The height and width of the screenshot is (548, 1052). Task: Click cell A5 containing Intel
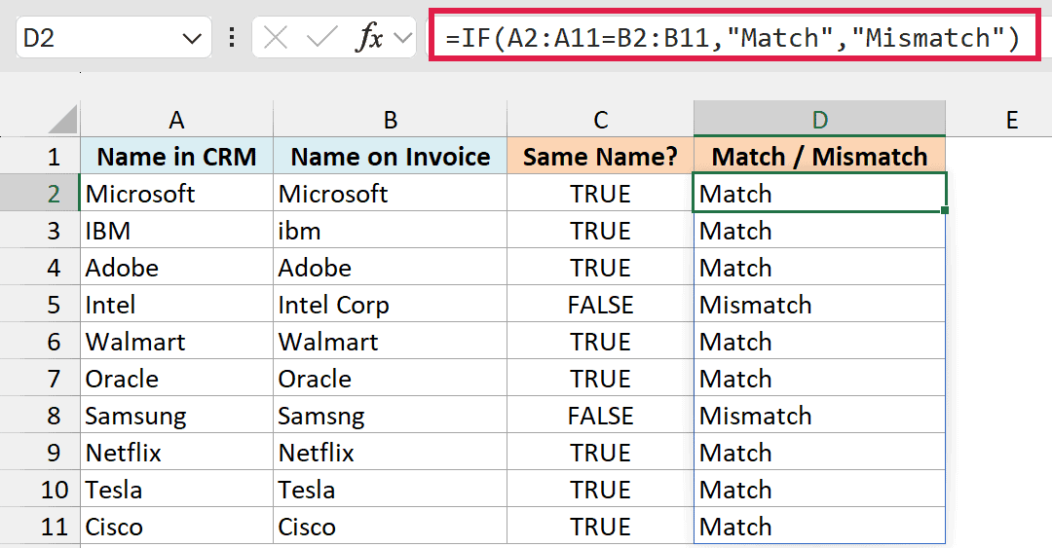tap(176, 304)
